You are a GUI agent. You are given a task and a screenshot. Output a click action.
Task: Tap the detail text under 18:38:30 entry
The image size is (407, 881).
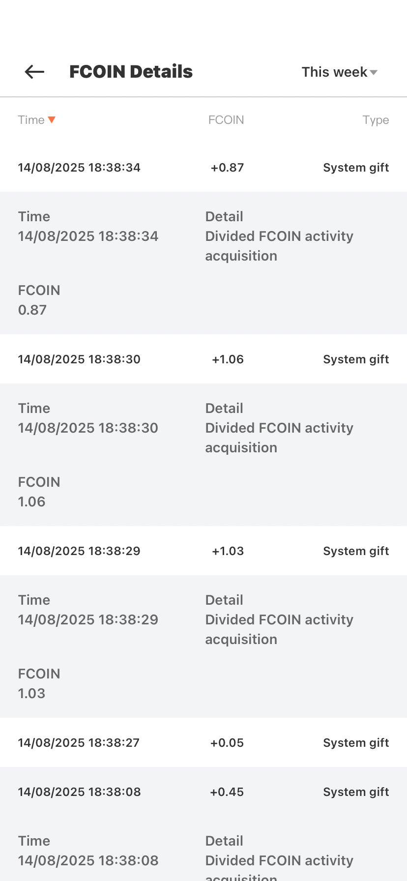[279, 438]
